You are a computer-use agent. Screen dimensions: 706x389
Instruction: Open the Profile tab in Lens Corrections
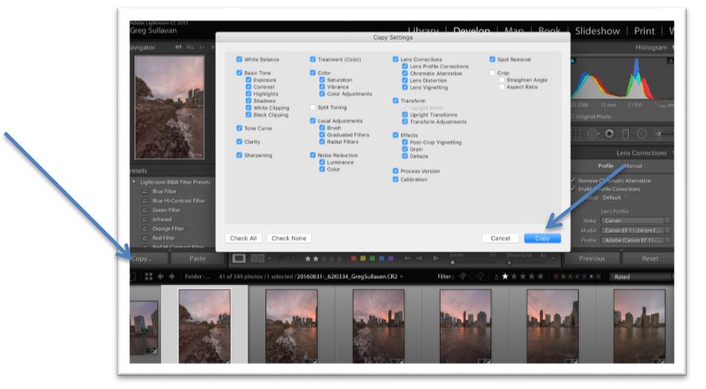[x=605, y=165]
